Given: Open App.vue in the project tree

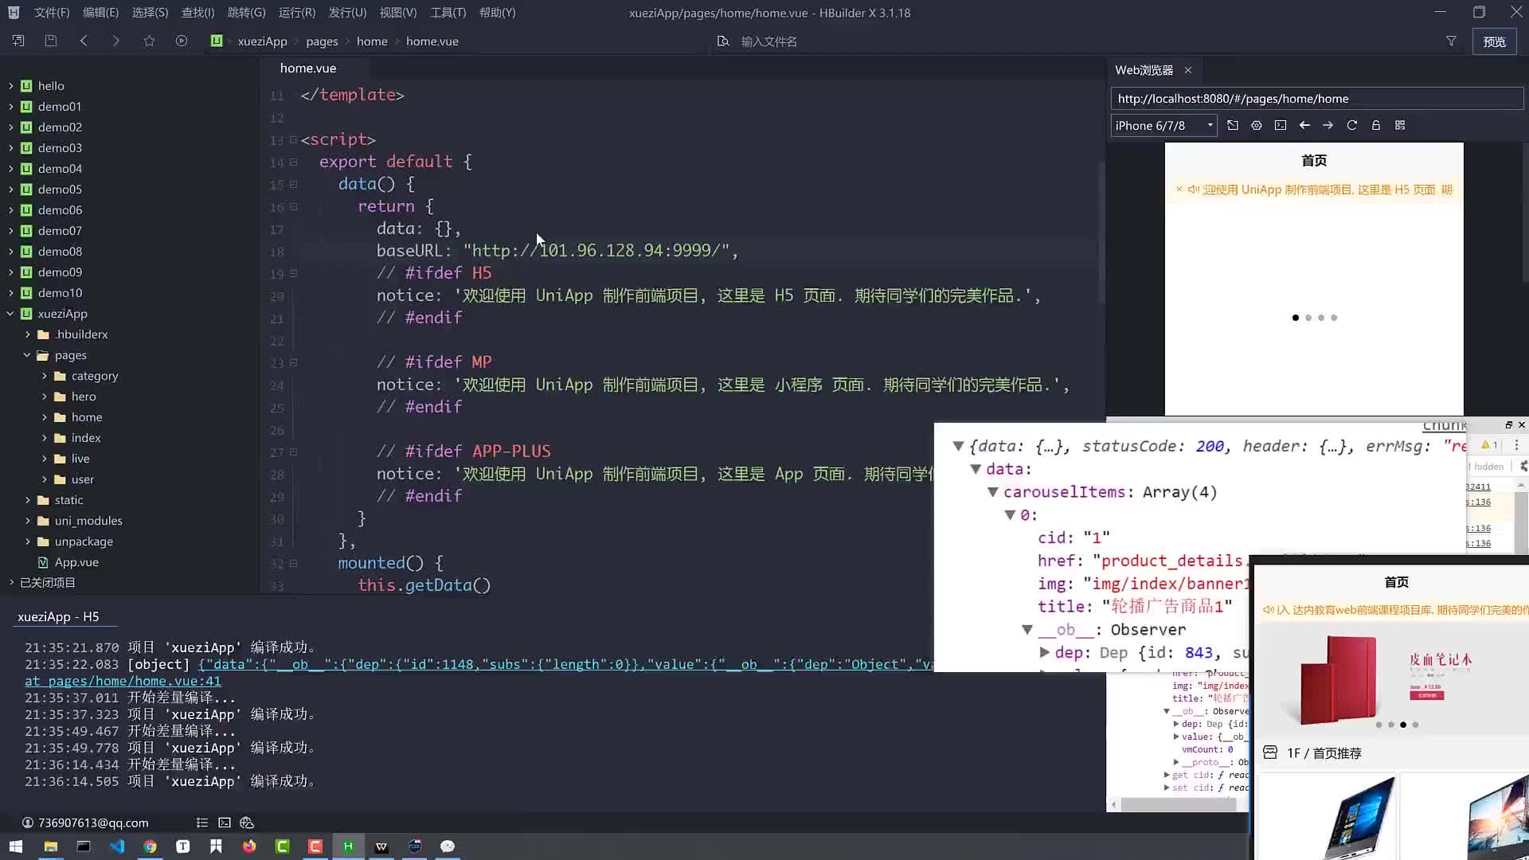Looking at the screenshot, I should tap(76, 561).
